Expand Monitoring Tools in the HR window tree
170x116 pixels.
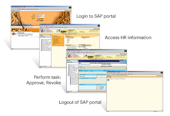point(41,47)
